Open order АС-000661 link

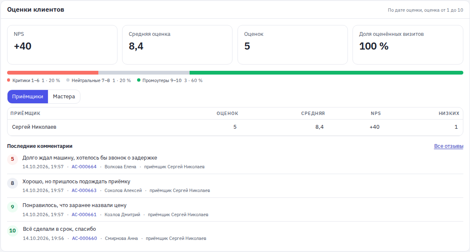[84, 215]
